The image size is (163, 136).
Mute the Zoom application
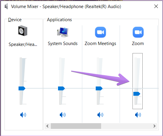[x=138, y=115]
